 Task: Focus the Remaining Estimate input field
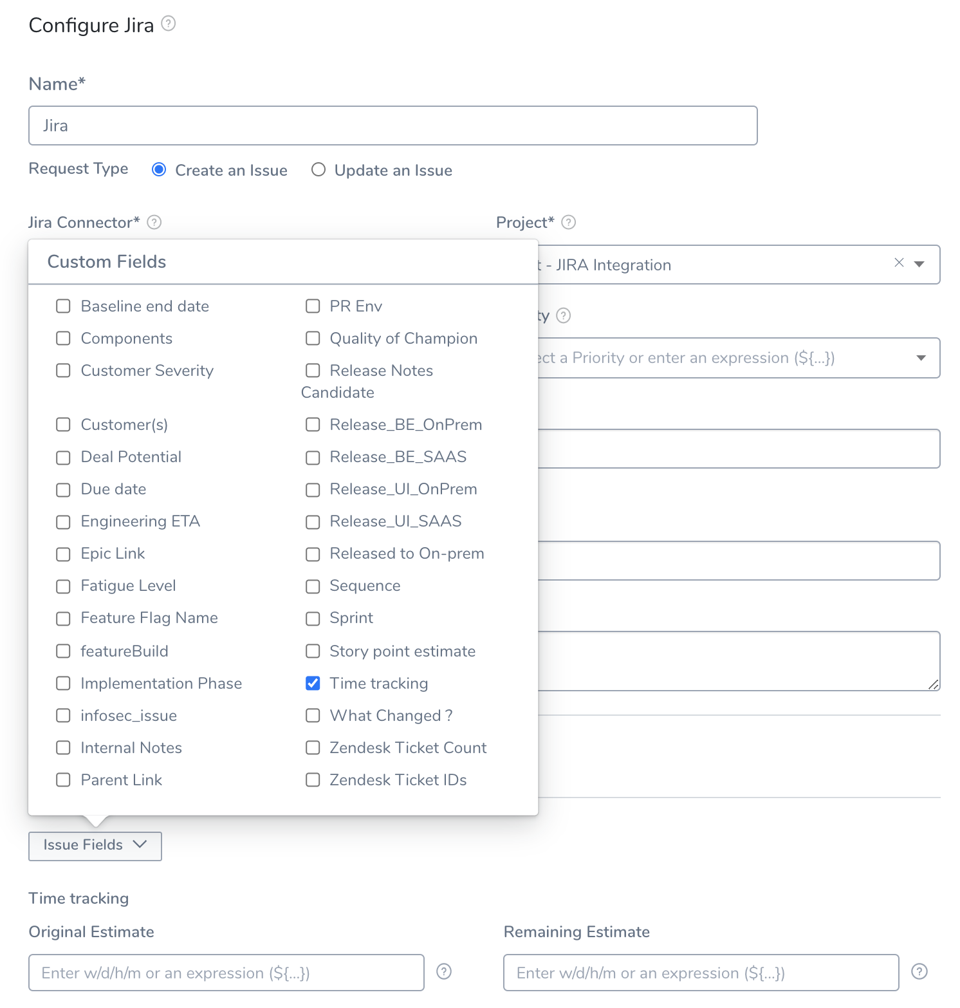701,973
